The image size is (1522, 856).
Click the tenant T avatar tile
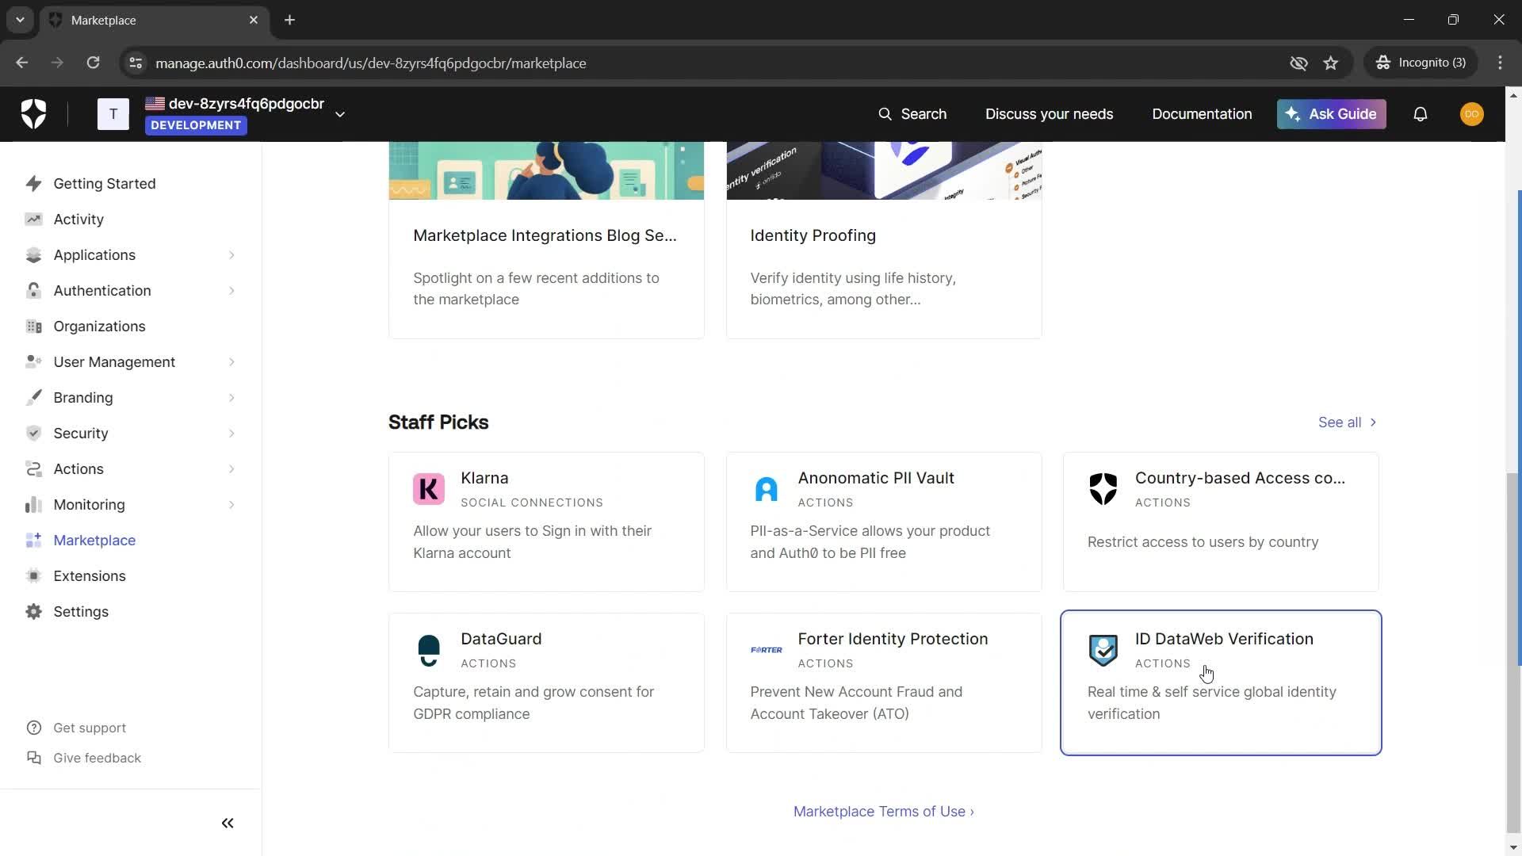point(113,114)
